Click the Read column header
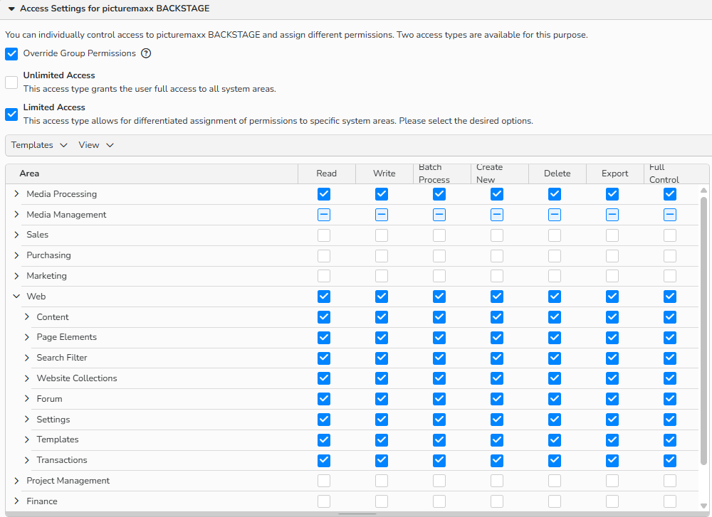 (327, 174)
